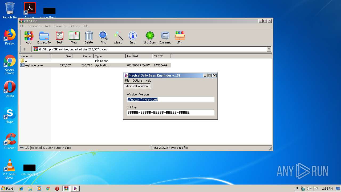Go up one folder level arrow
Viewport: 341px width, 192px height.
pos(25,49)
